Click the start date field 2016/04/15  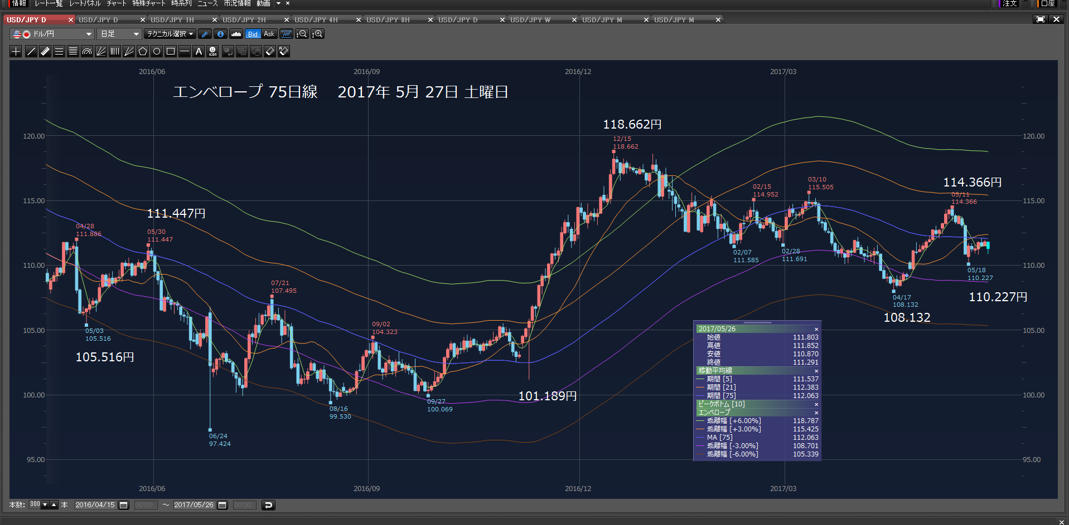95,505
